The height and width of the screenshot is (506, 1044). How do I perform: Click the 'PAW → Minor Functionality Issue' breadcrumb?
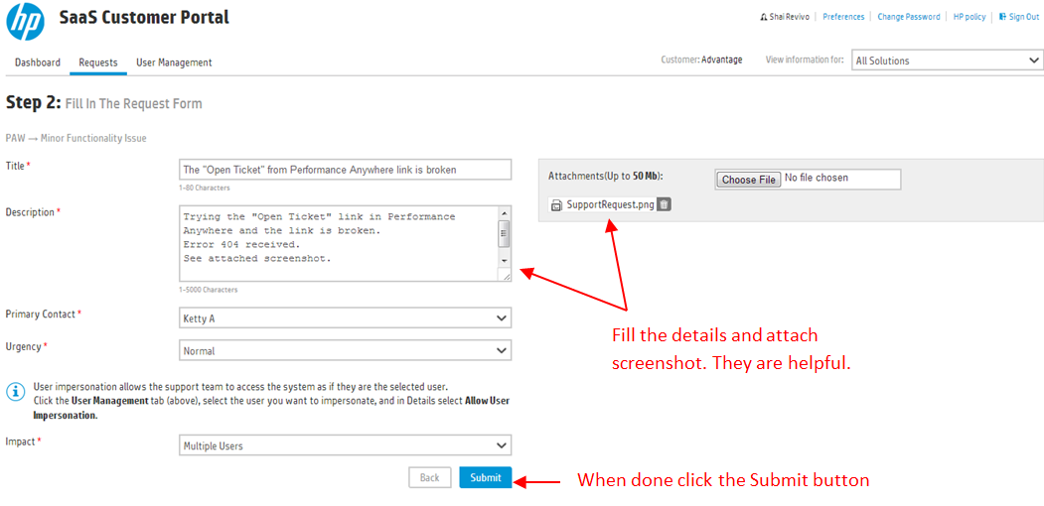(x=75, y=138)
